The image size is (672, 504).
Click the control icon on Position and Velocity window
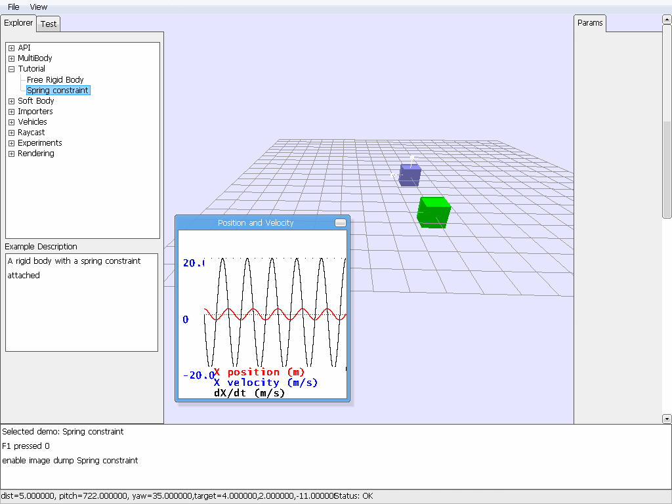click(x=340, y=222)
